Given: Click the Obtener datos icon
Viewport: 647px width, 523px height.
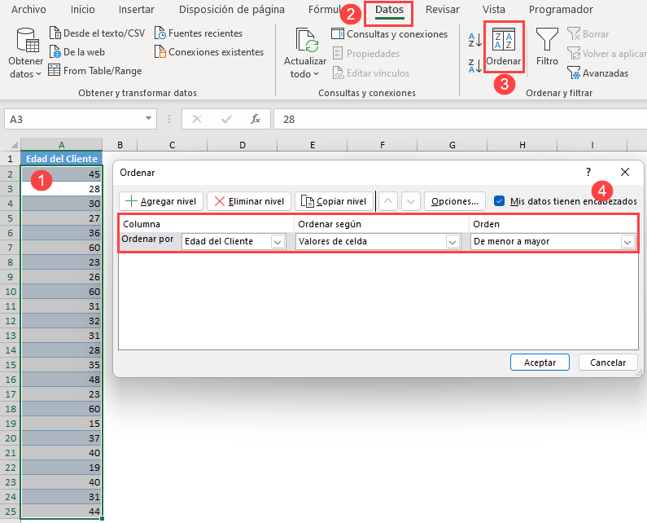Looking at the screenshot, I should [28, 41].
